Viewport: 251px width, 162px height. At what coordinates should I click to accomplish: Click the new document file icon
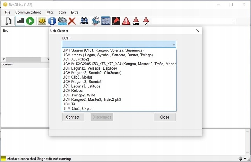click(8, 21)
